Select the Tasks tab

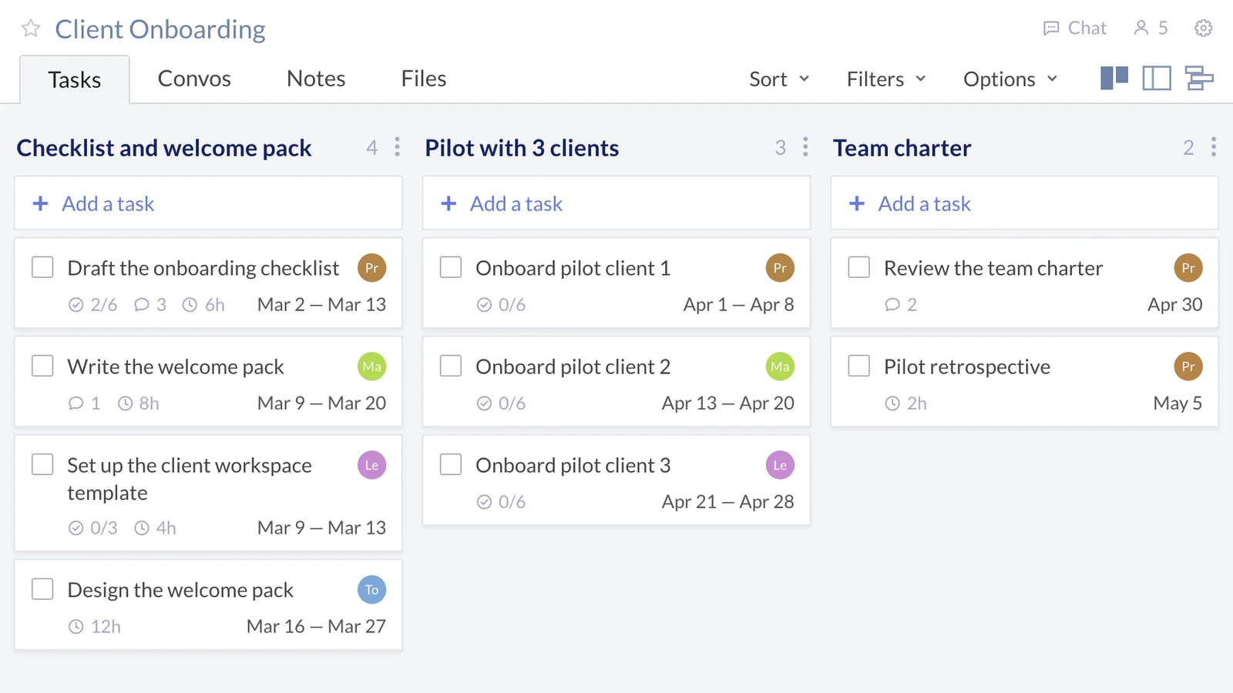click(x=75, y=79)
